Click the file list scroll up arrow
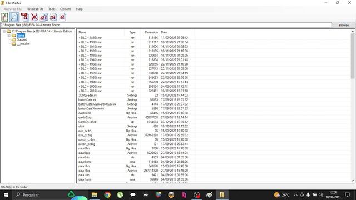 point(353,32)
